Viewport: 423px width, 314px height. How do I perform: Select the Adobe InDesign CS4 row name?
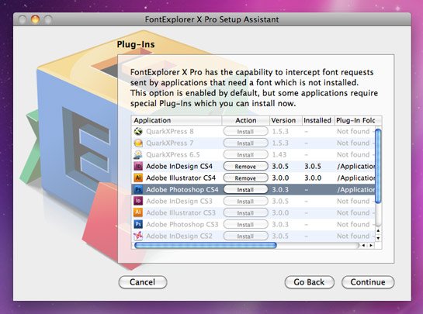coord(179,166)
